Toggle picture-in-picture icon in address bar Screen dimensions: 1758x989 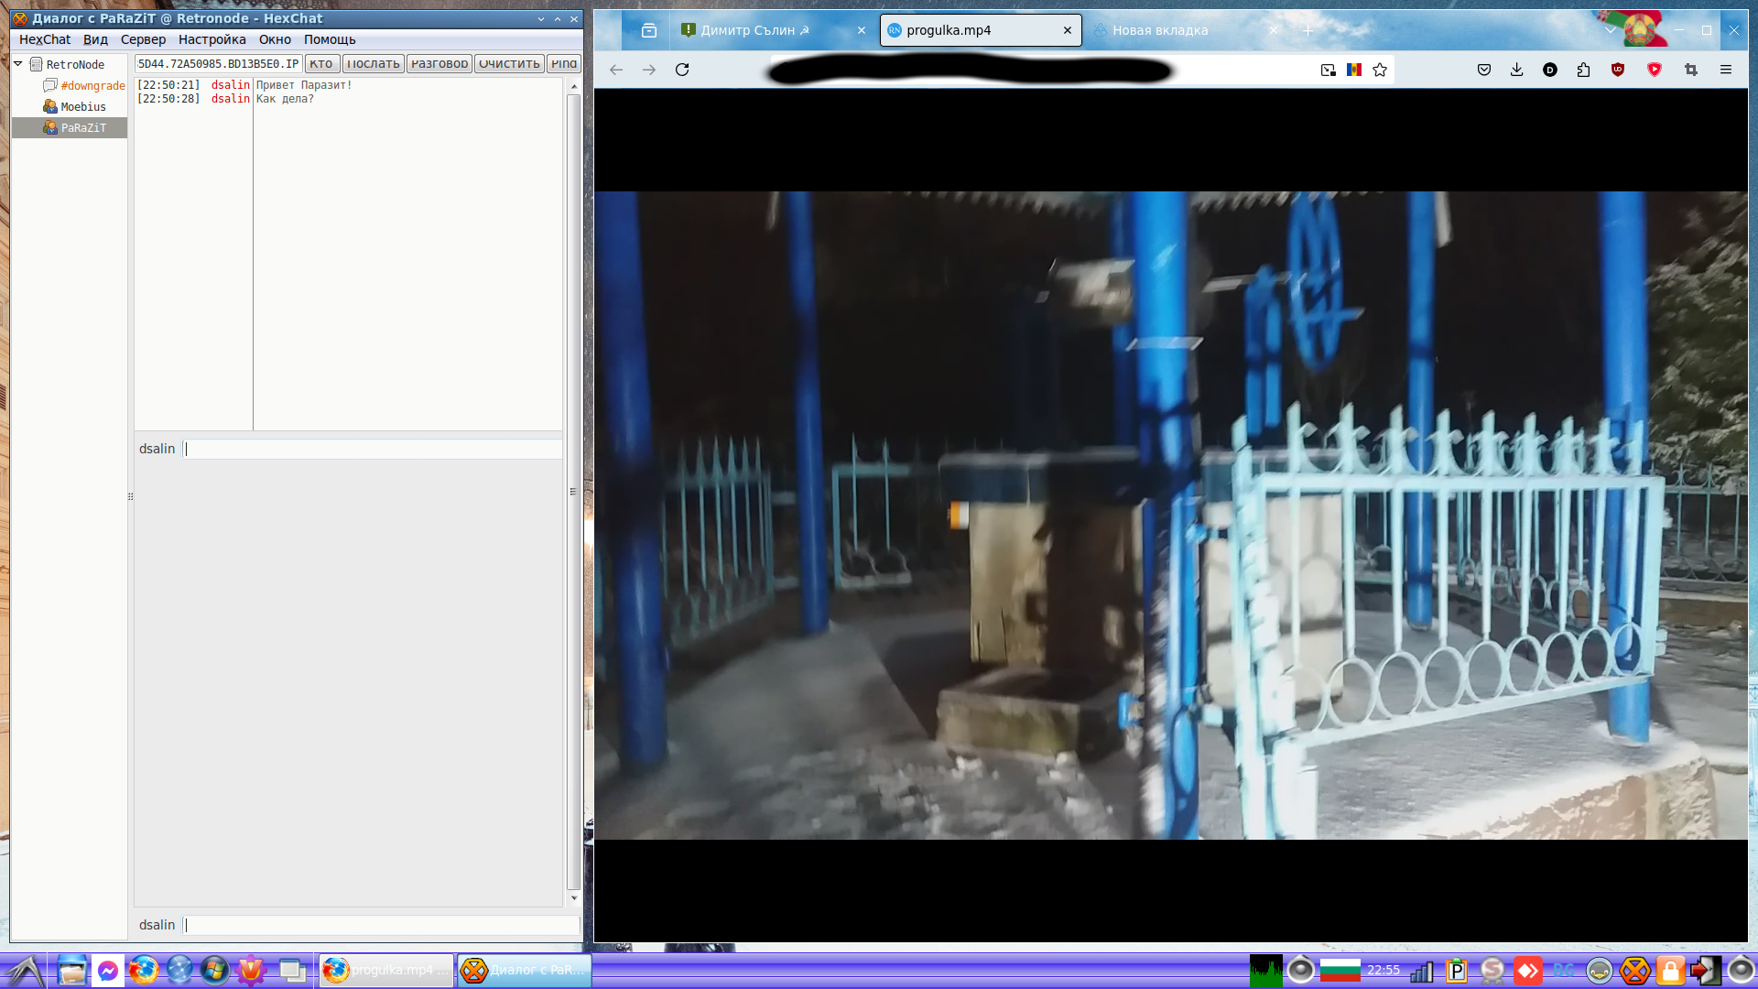point(1328,70)
